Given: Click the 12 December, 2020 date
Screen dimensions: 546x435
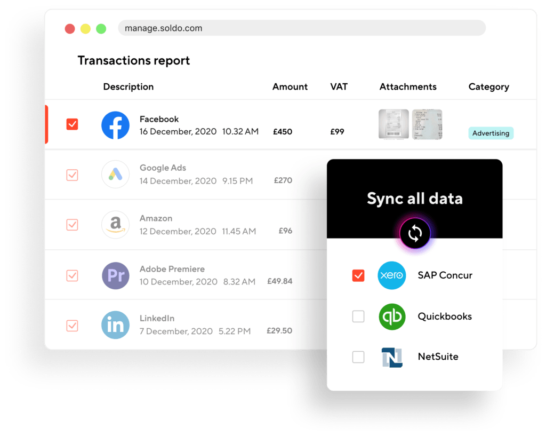Looking at the screenshot, I should coord(178,232).
